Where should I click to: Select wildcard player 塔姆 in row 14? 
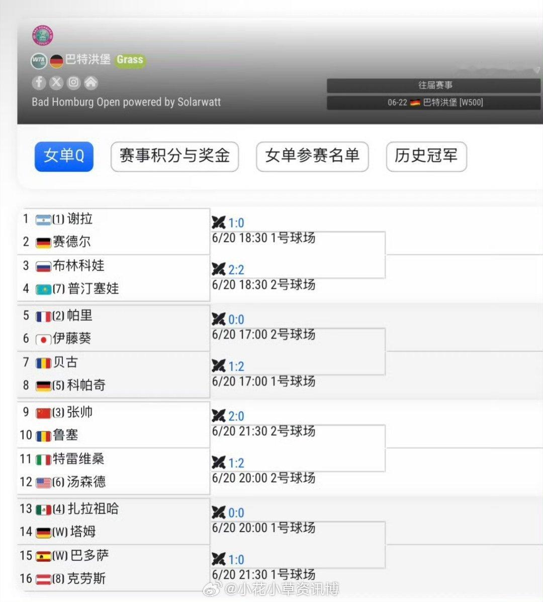[x=83, y=532]
